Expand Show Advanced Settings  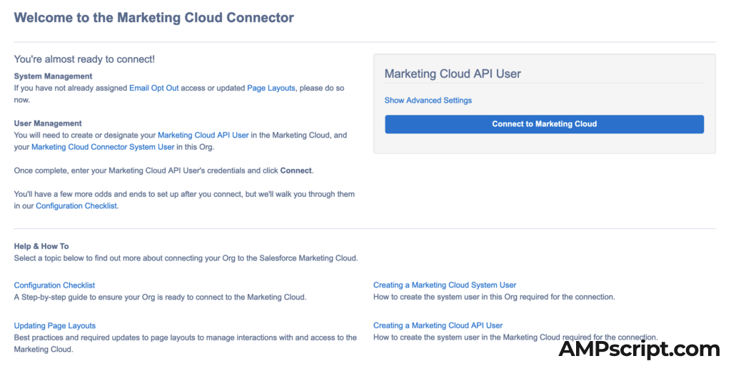click(x=428, y=101)
